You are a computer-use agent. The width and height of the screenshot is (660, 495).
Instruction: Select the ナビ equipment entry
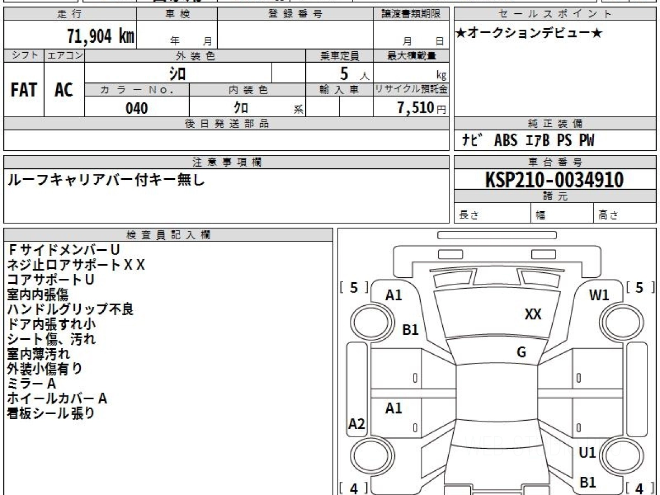pyautogui.click(x=471, y=141)
